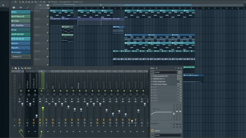
Task: Open the FabFilter Pro-C 2 plugin
Action: click(x=159, y=79)
